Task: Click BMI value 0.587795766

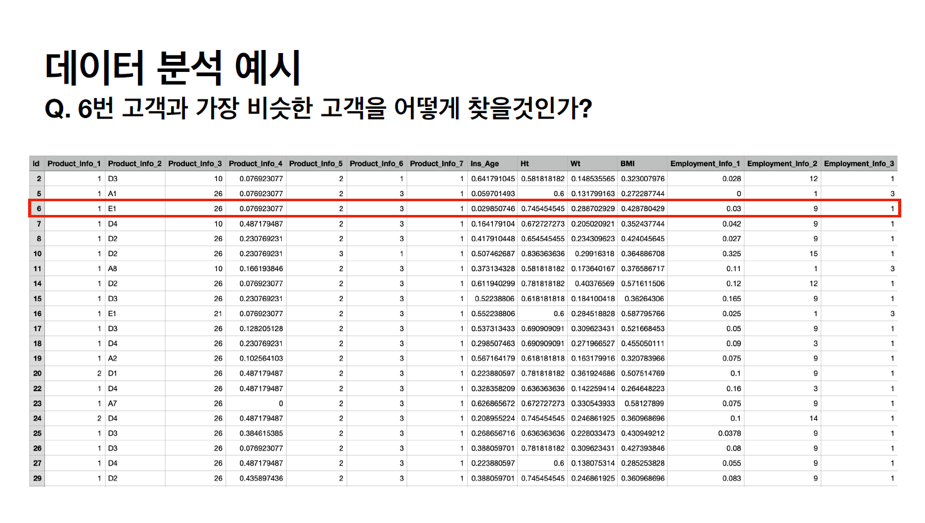Action: (643, 314)
